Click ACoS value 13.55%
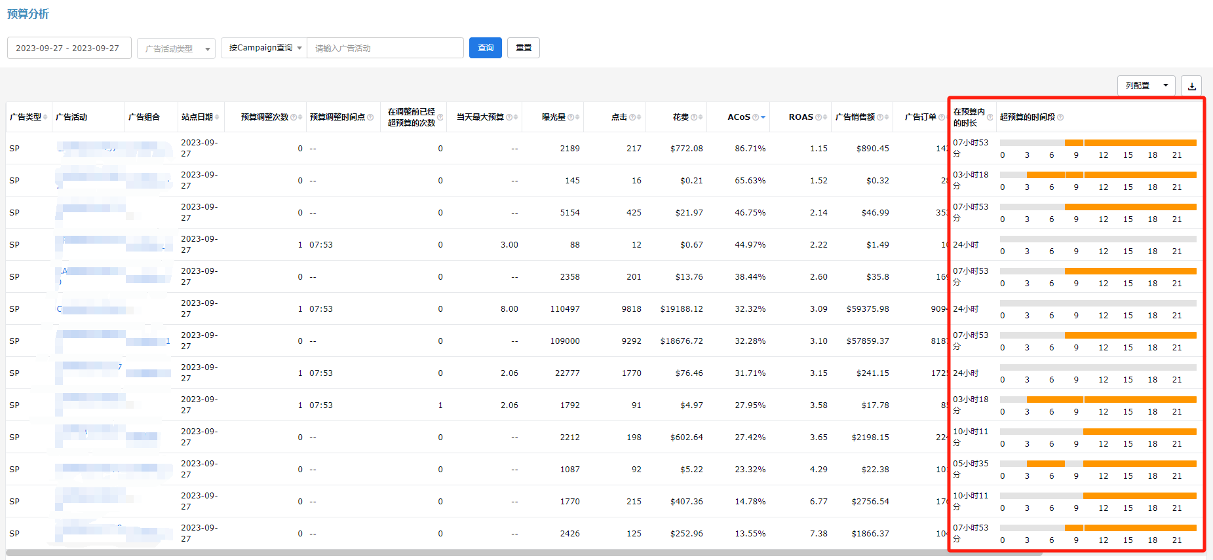 coord(750,534)
